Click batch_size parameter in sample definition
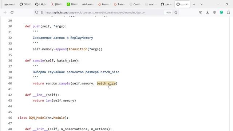The image size is (233, 131). pos(67,61)
